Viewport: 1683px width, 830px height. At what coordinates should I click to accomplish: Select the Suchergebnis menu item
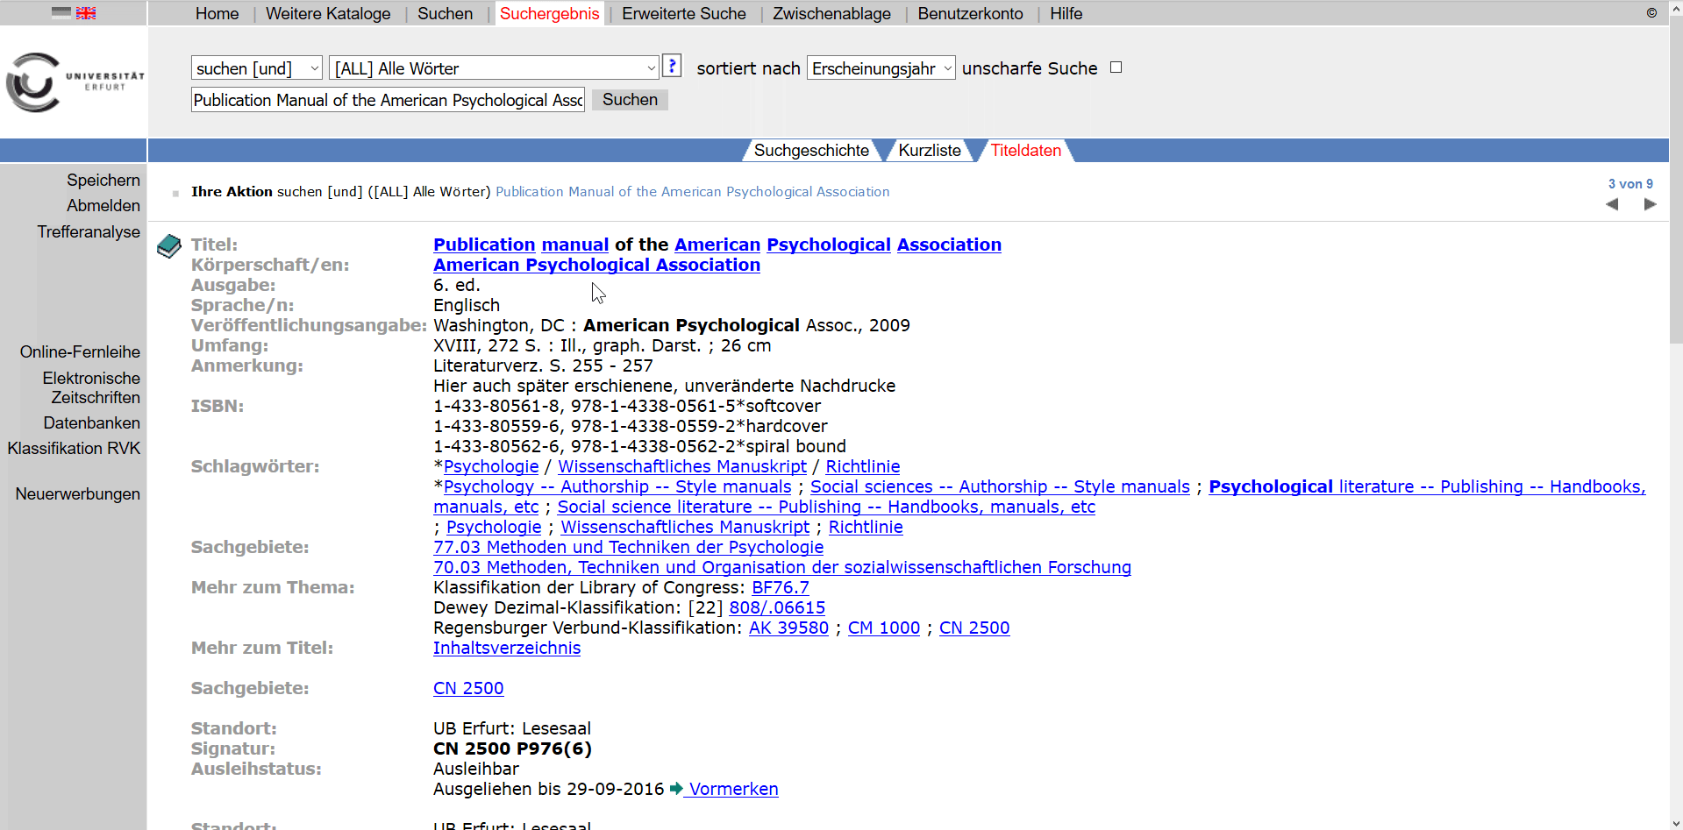(x=550, y=14)
